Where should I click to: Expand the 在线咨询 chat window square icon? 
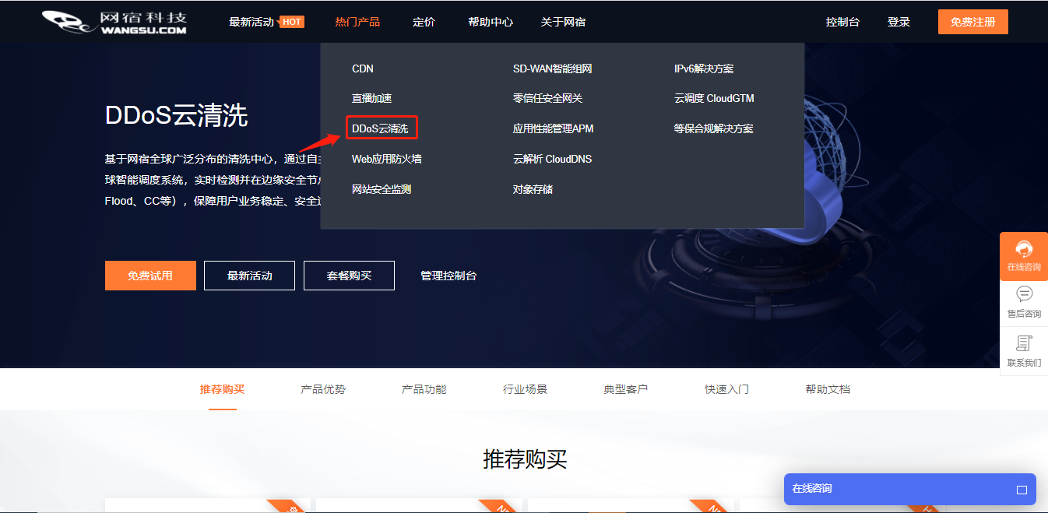[1022, 490]
